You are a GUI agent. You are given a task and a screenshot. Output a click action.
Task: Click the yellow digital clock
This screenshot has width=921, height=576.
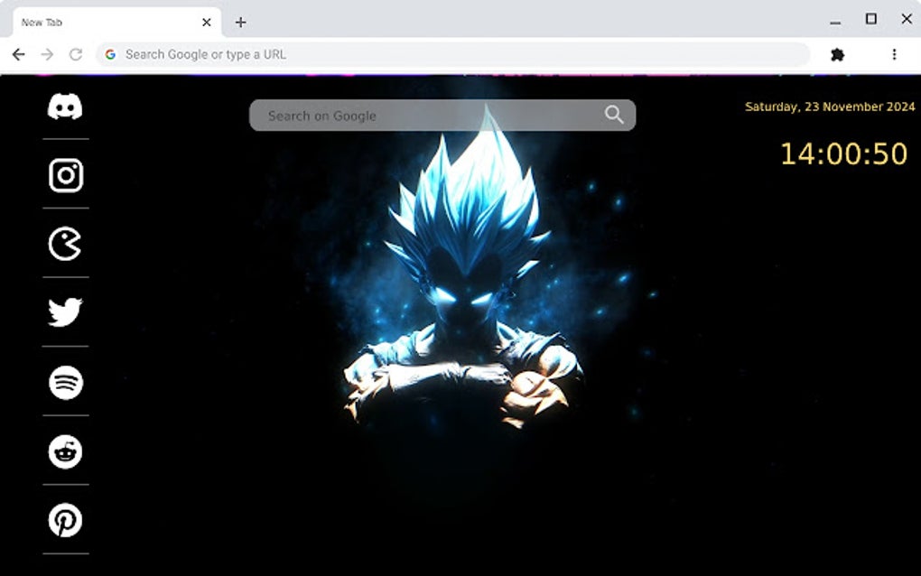(x=842, y=153)
